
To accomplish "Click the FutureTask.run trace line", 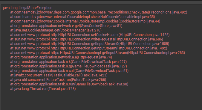I will (x=58, y=80).
